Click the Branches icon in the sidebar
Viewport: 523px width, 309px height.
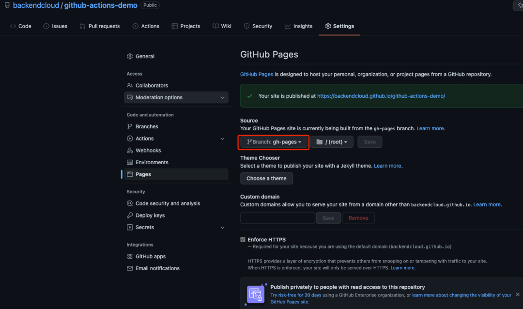pyautogui.click(x=130, y=126)
